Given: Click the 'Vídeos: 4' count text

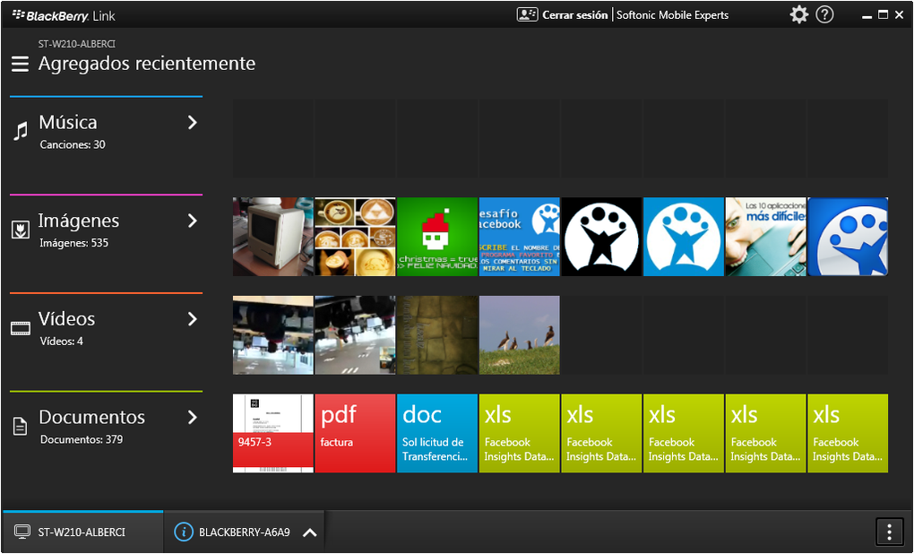Looking at the screenshot, I should pyautogui.click(x=61, y=342).
